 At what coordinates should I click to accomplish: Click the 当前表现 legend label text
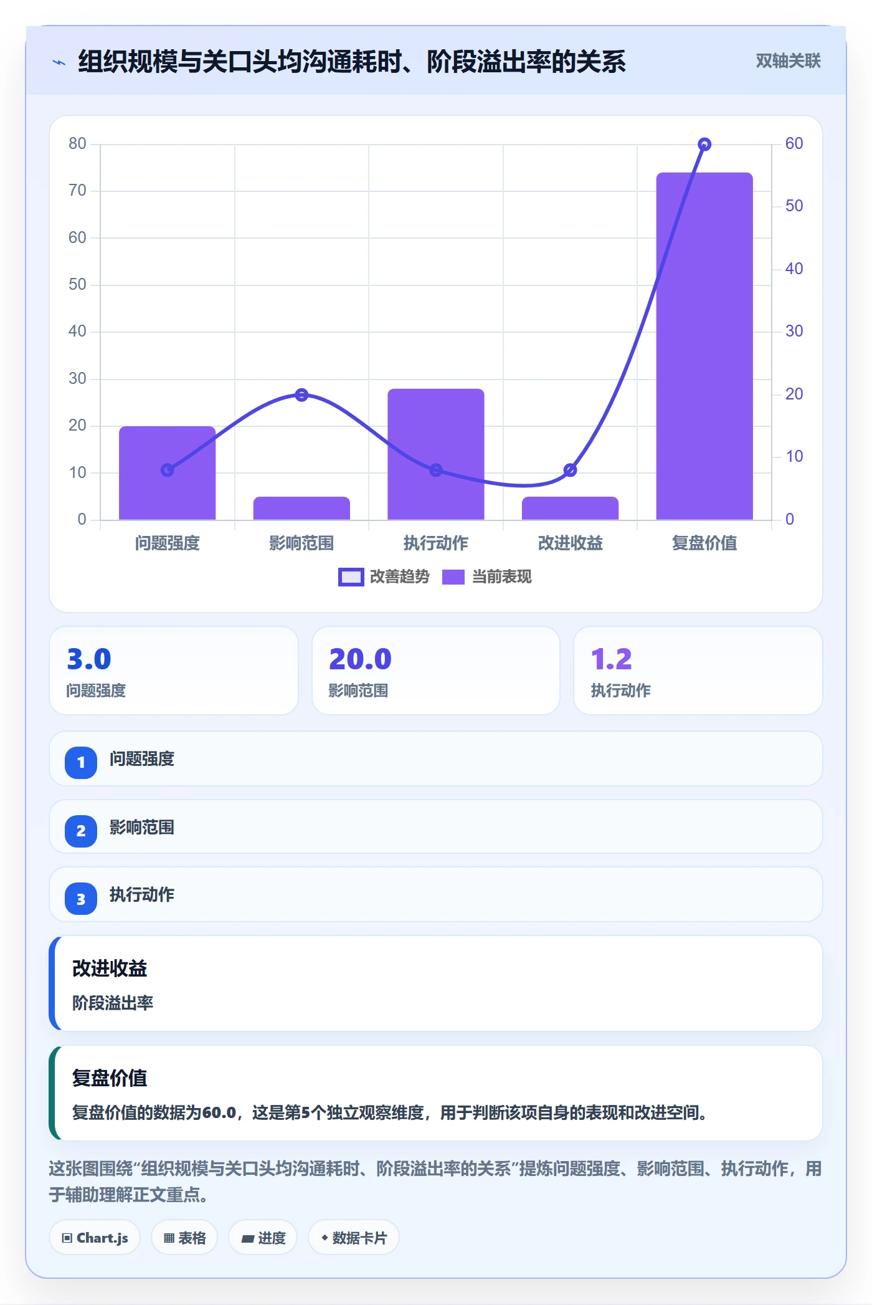pyautogui.click(x=502, y=577)
